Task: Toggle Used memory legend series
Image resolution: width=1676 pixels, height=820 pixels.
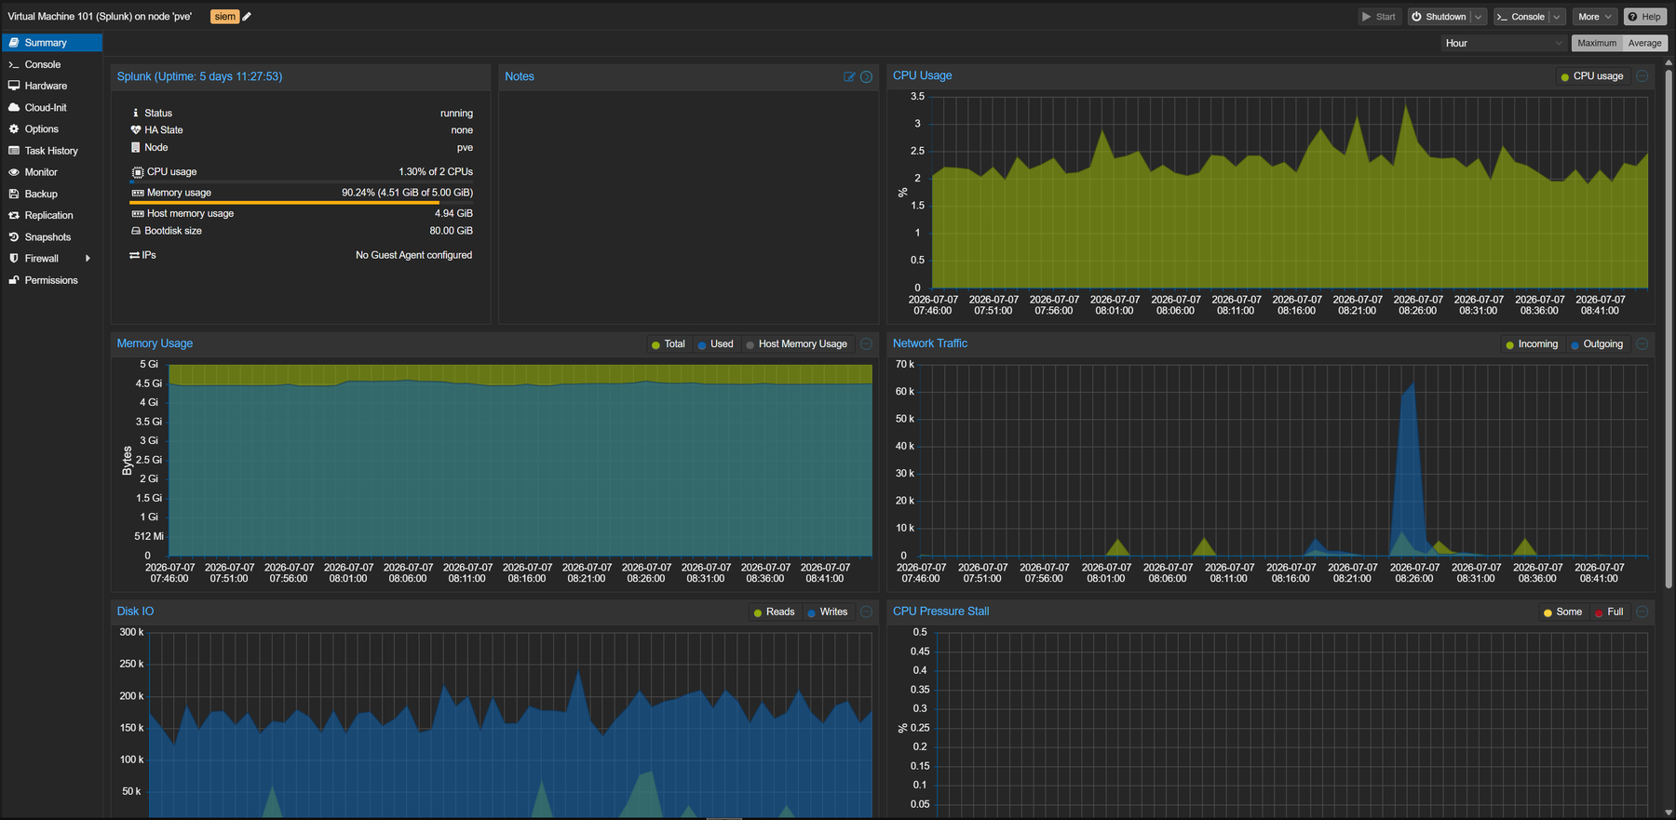Action: coord(716,344)
